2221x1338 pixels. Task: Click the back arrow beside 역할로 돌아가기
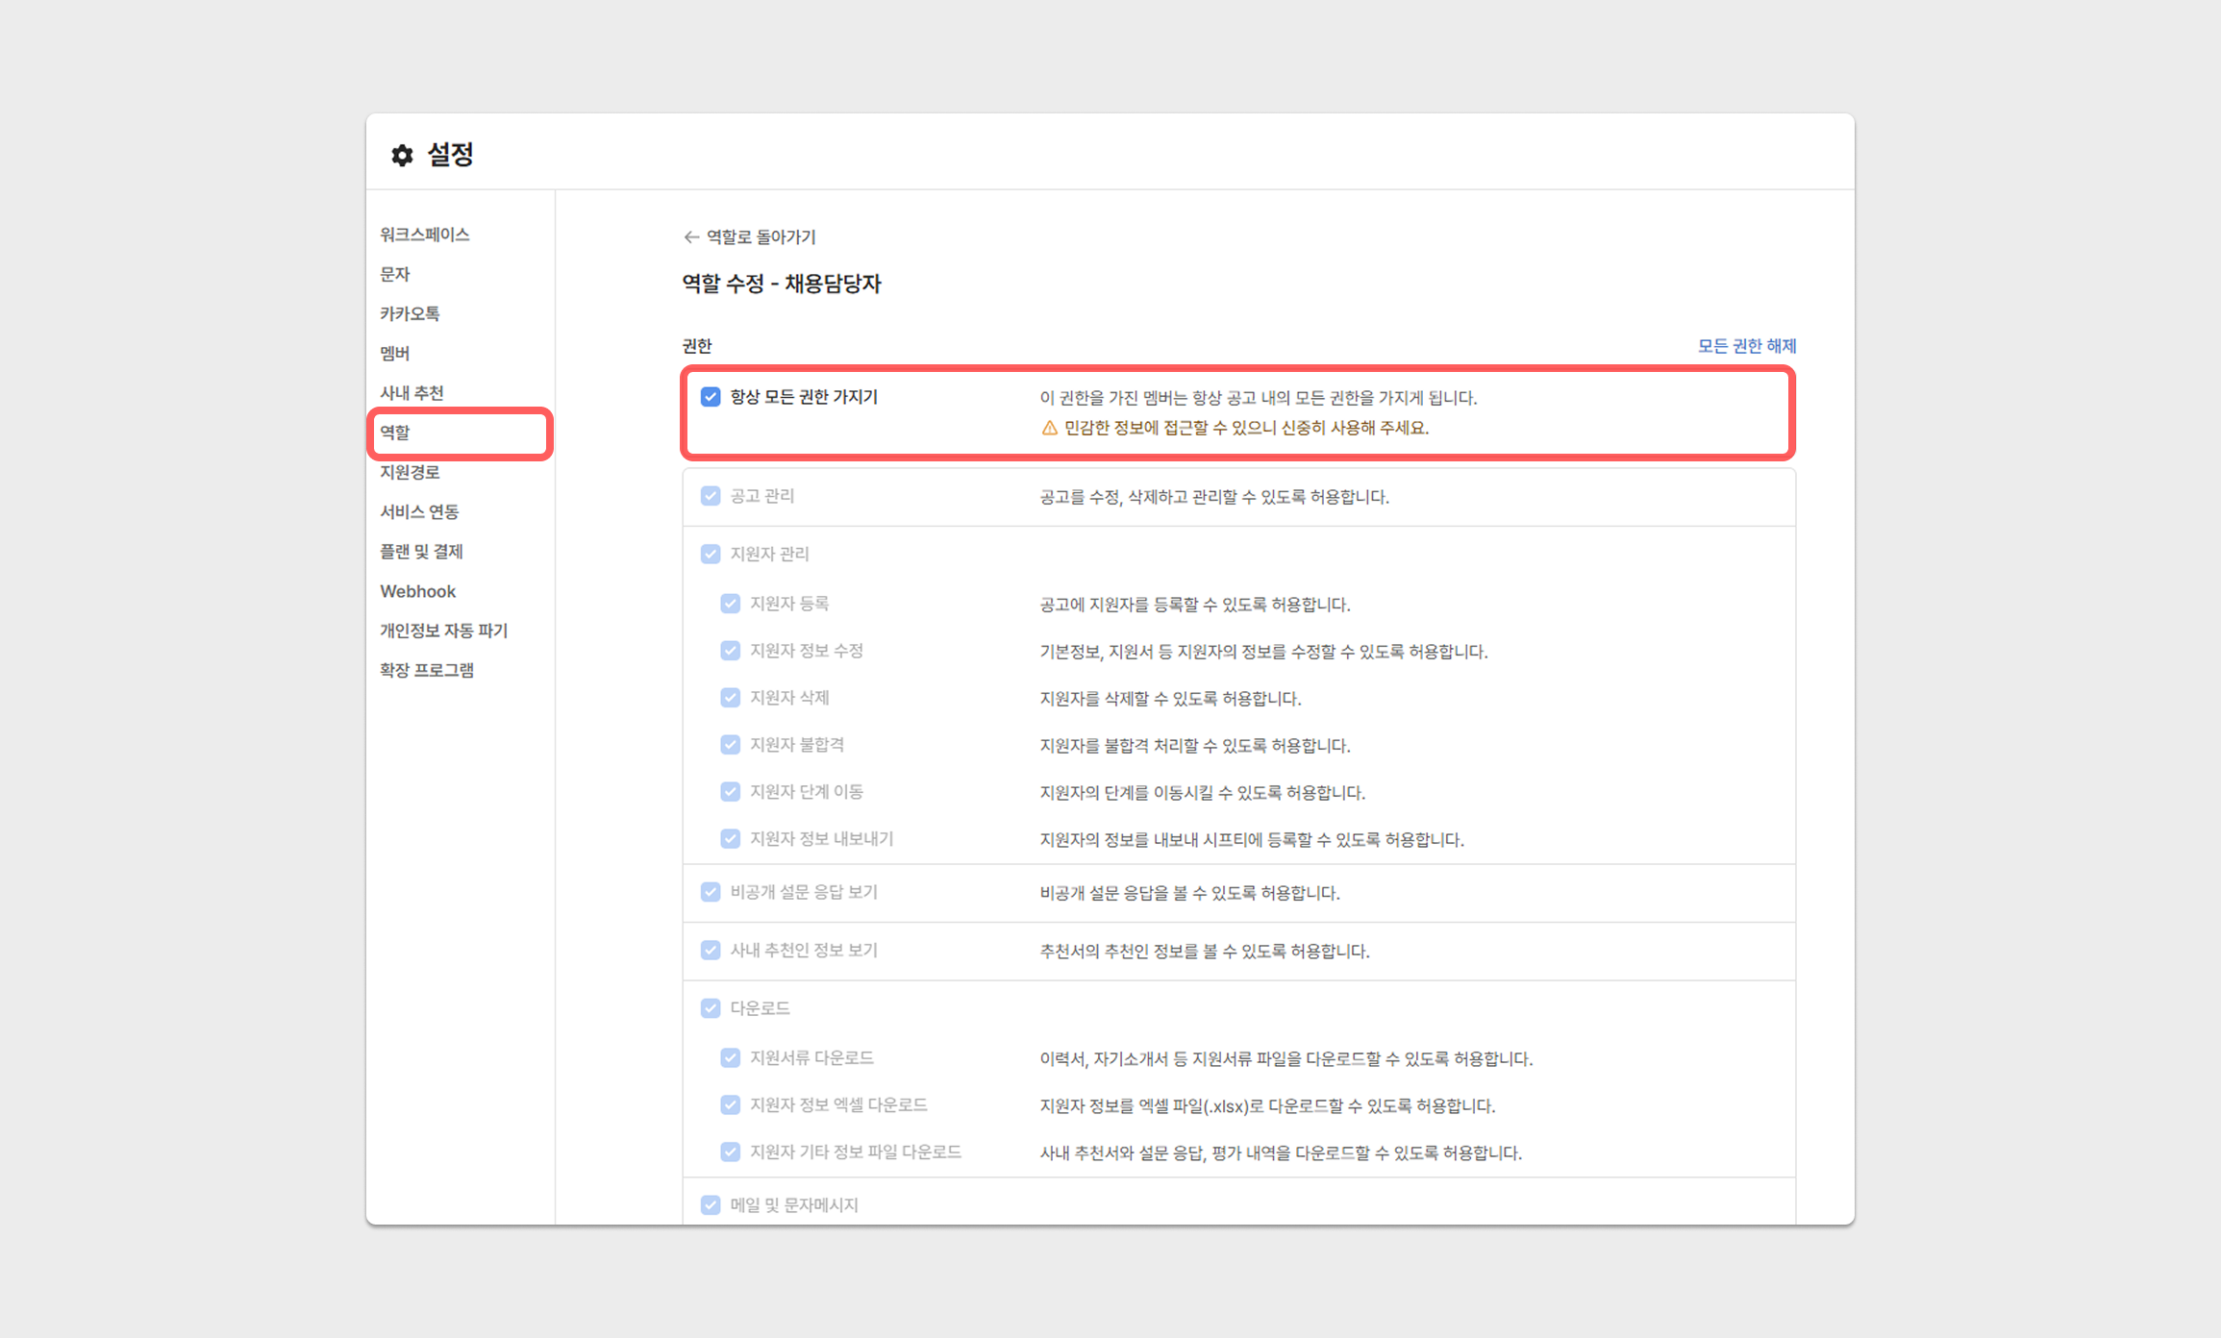click(690, 236)
